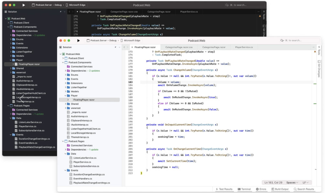Screen dimensions: 325x193
Task: Select the FloatingPlayer.razor tab in the light window
Action: pyautogui.click(x=145, y=47)
